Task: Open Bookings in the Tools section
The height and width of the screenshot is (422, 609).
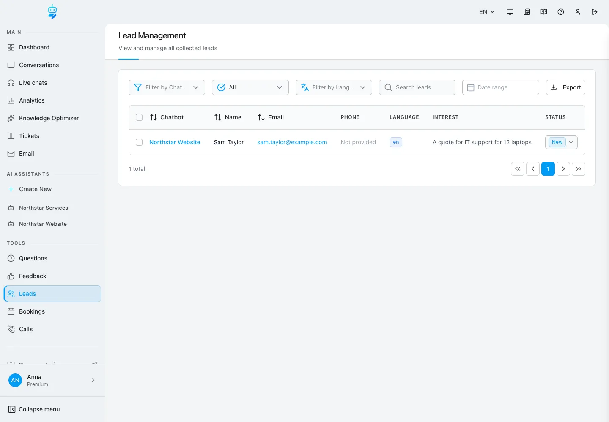Action: click(52, 311)
